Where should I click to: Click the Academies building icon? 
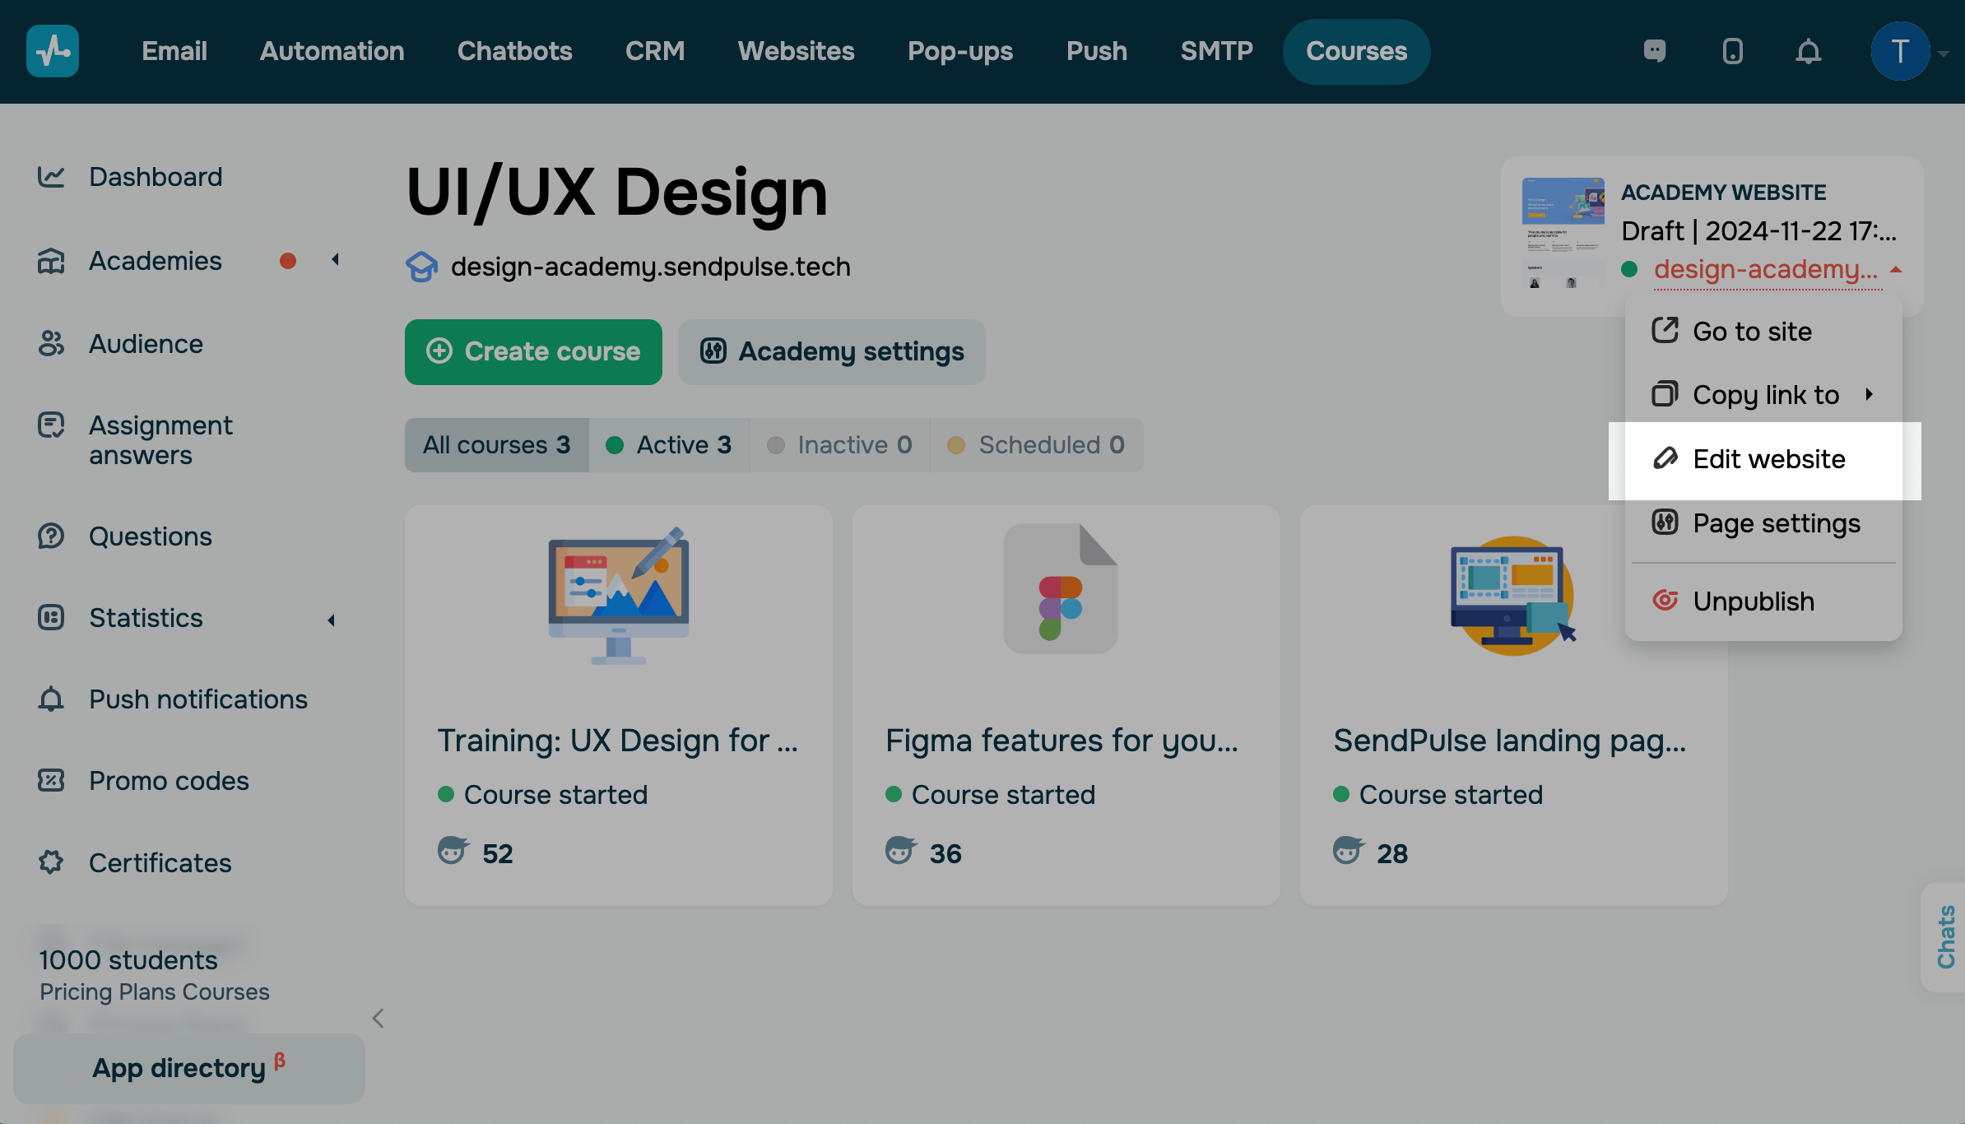51,261
